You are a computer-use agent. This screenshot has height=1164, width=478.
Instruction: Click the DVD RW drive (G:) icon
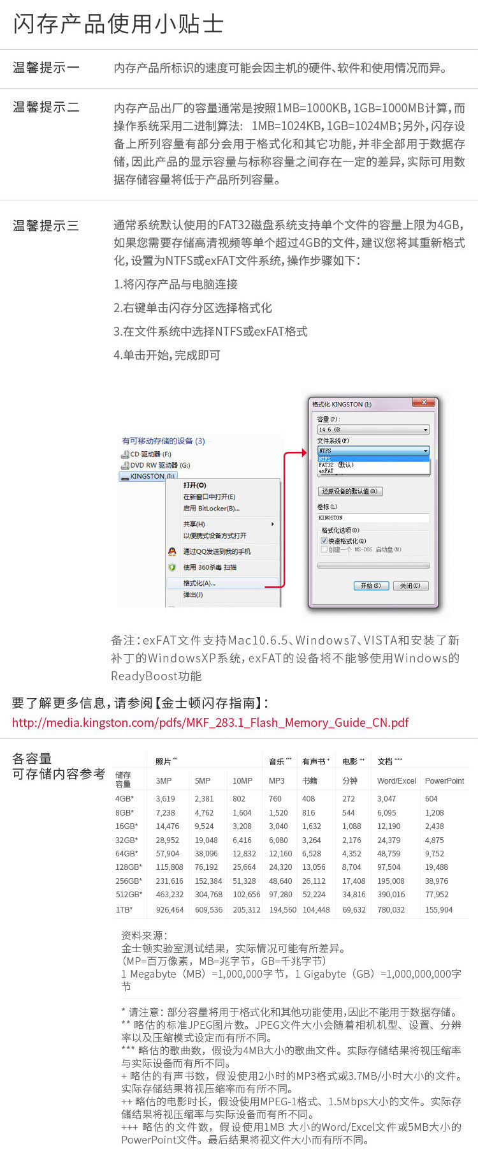point(125,465)
